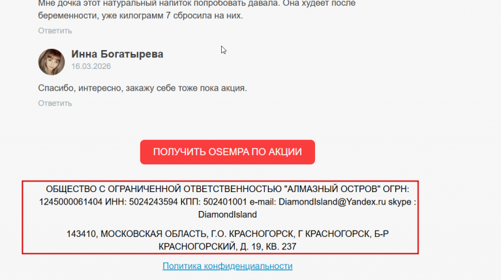Screen dimensions: 501x280
Task: Click the address line 'КРАСНОГОРСКИЙ, Д. 19, КВ. 237'
Action: [x=227, y=247]
